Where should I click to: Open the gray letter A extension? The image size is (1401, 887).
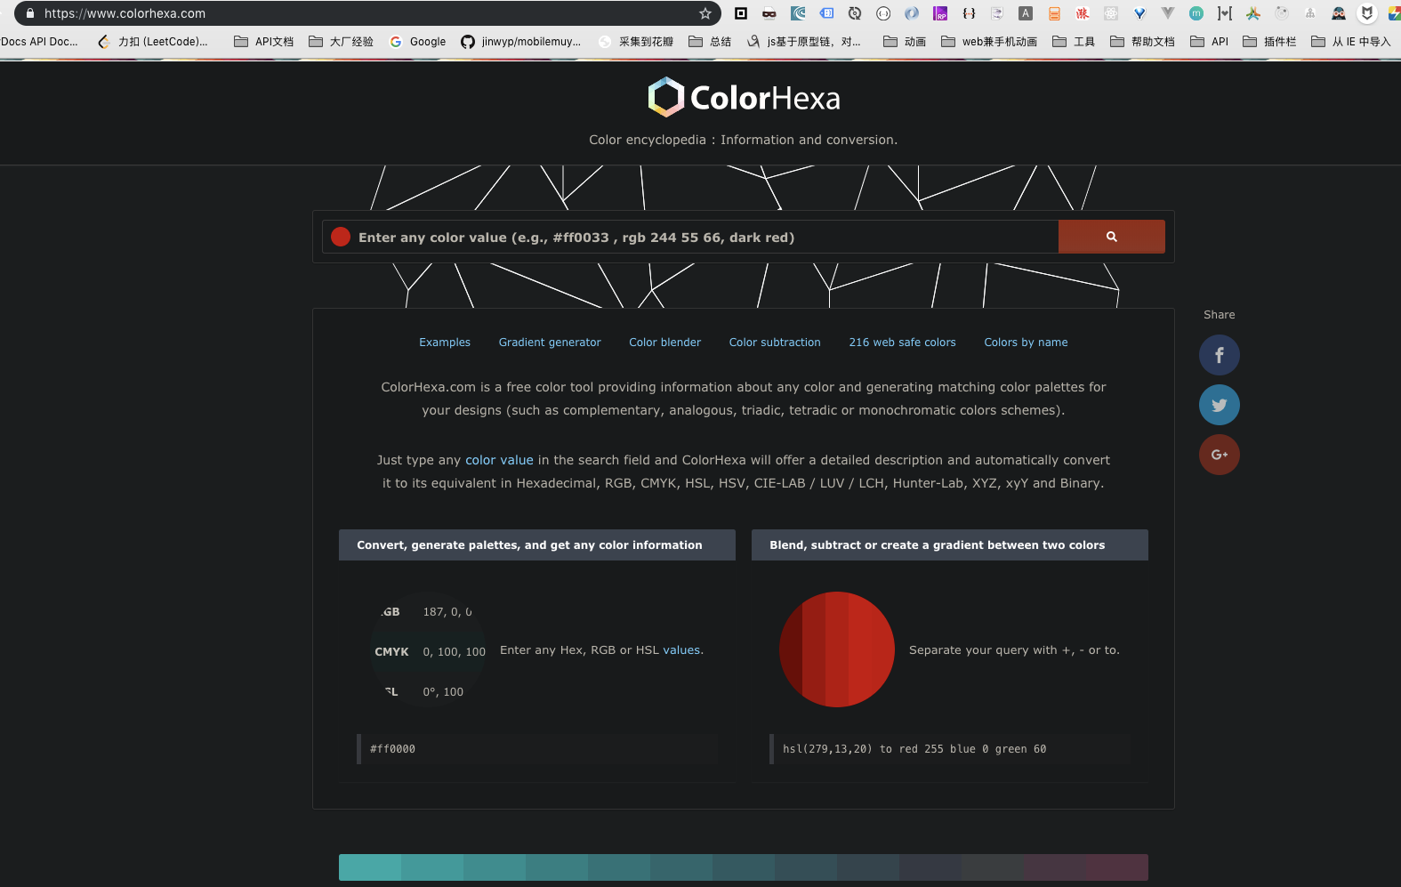1026,13
